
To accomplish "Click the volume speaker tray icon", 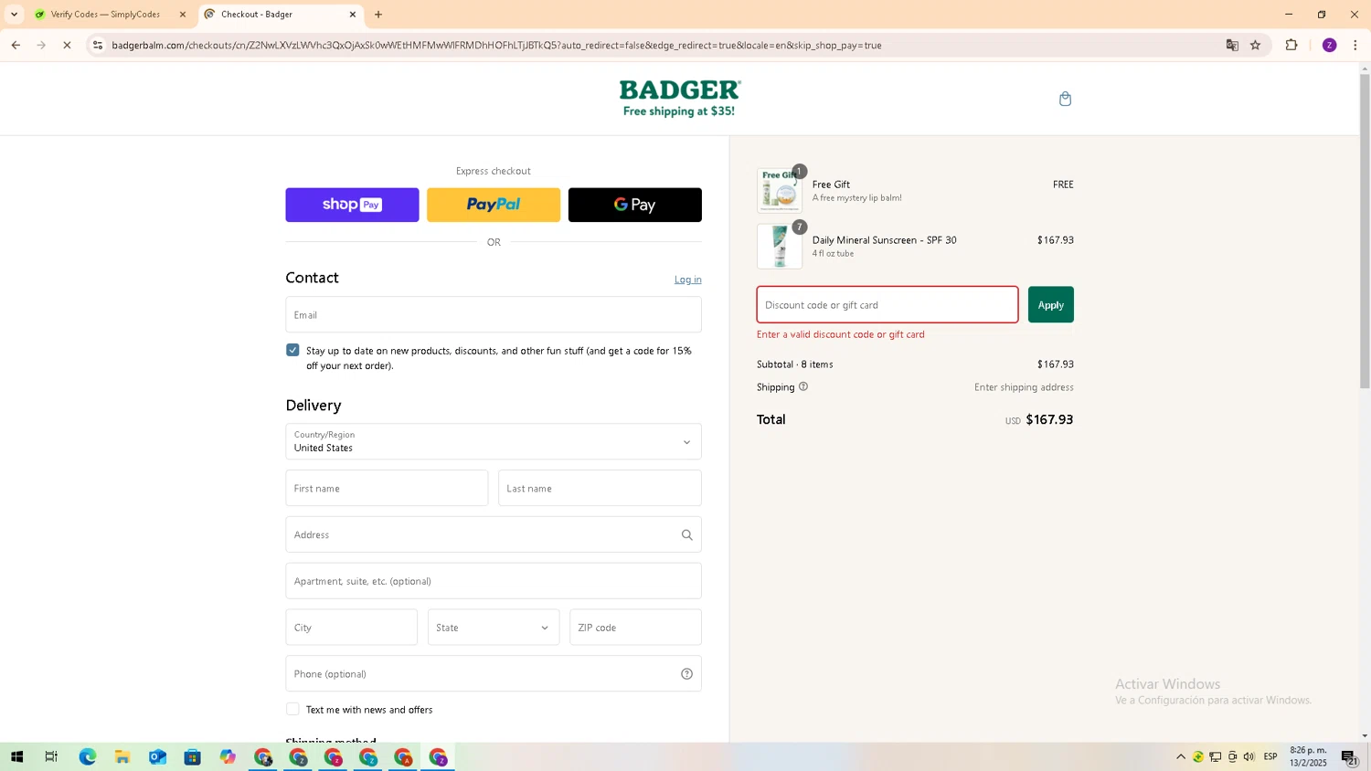I will [x=1249, y=756].
